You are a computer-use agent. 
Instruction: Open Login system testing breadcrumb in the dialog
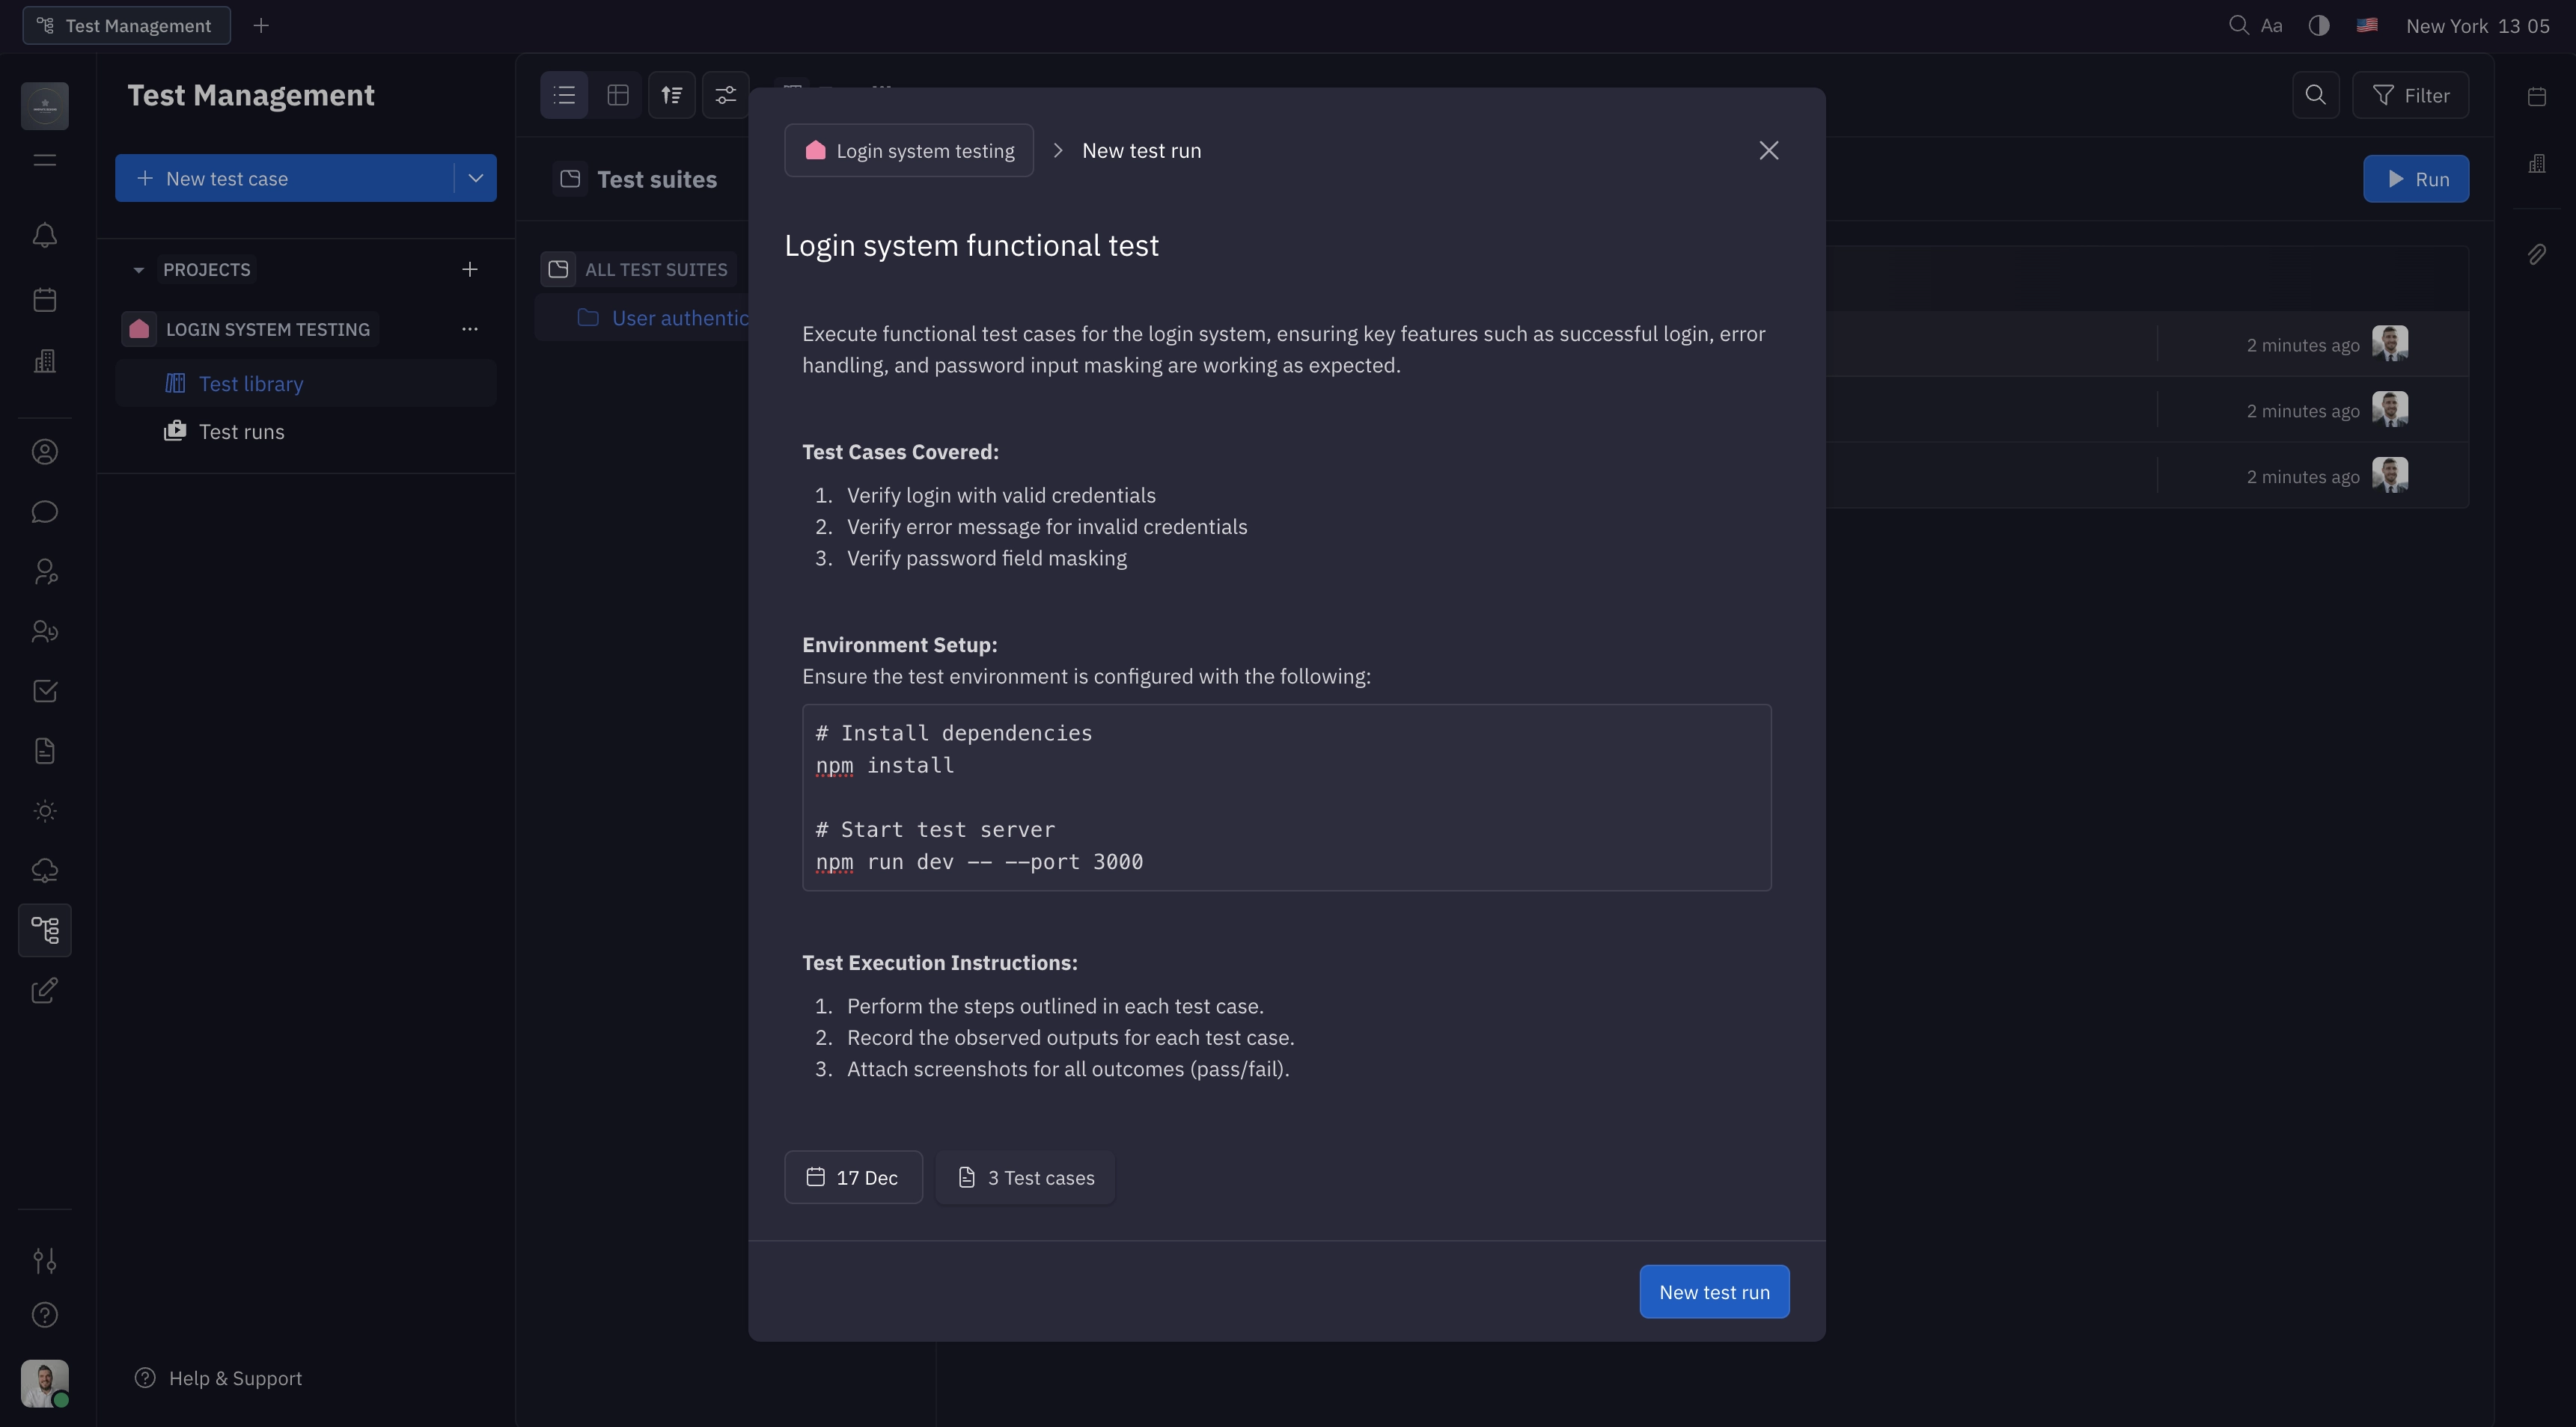click(x=909, y=150)
